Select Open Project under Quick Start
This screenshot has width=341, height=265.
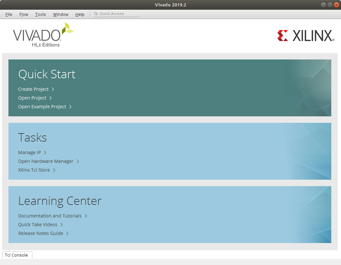[x=32, y=98]
